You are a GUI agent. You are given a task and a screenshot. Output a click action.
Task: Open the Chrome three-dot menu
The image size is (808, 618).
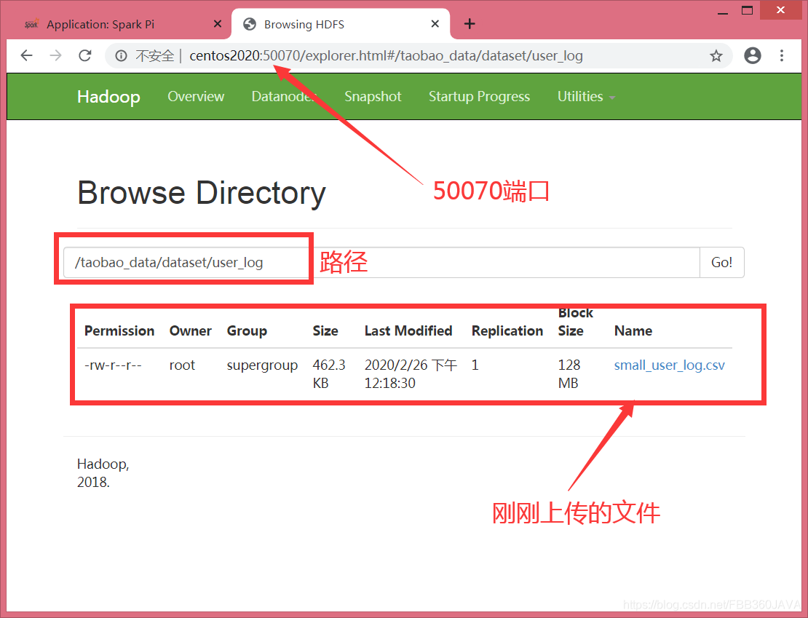click(782, 55)
